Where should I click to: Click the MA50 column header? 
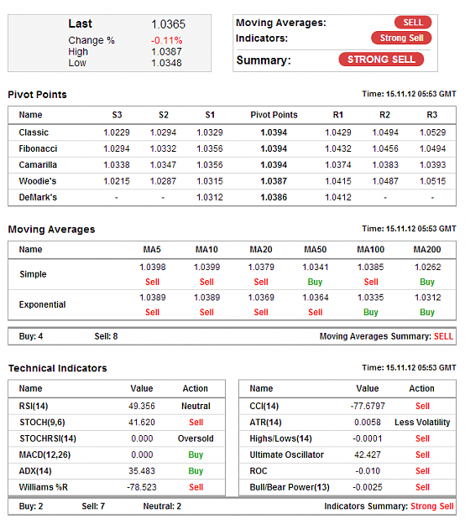tap(315, 250)
